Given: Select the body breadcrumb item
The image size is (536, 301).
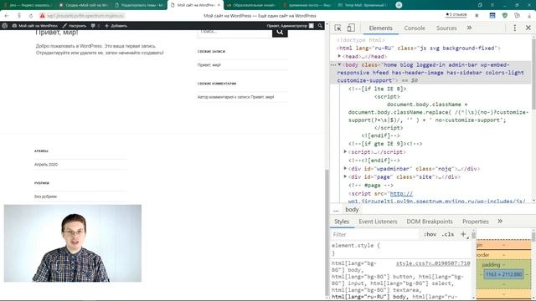Looking at the screenshot, I should (x=352, y=210).
